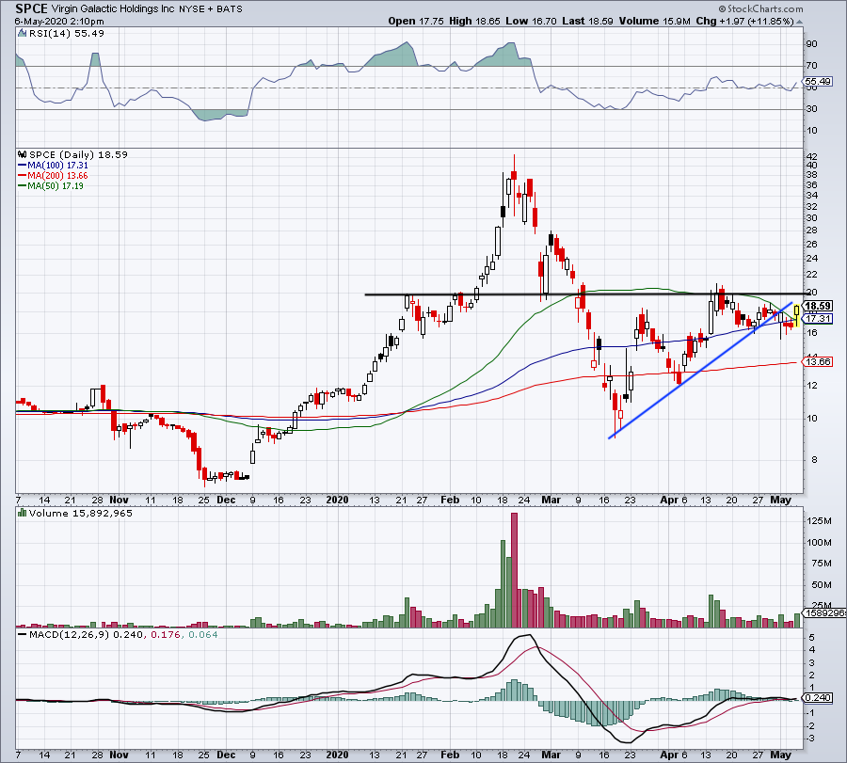
Task: Click the 75M volume axis label
Action: (x=821, y=564)
